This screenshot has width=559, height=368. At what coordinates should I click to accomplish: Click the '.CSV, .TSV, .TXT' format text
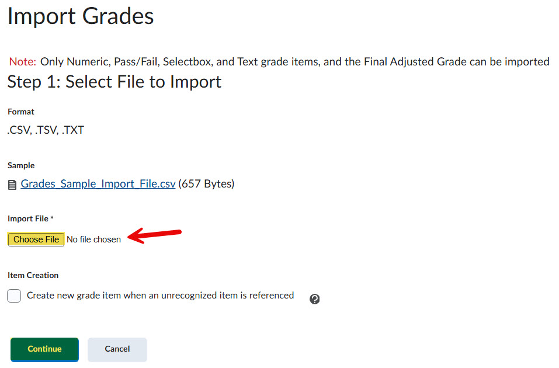(46, 130)
